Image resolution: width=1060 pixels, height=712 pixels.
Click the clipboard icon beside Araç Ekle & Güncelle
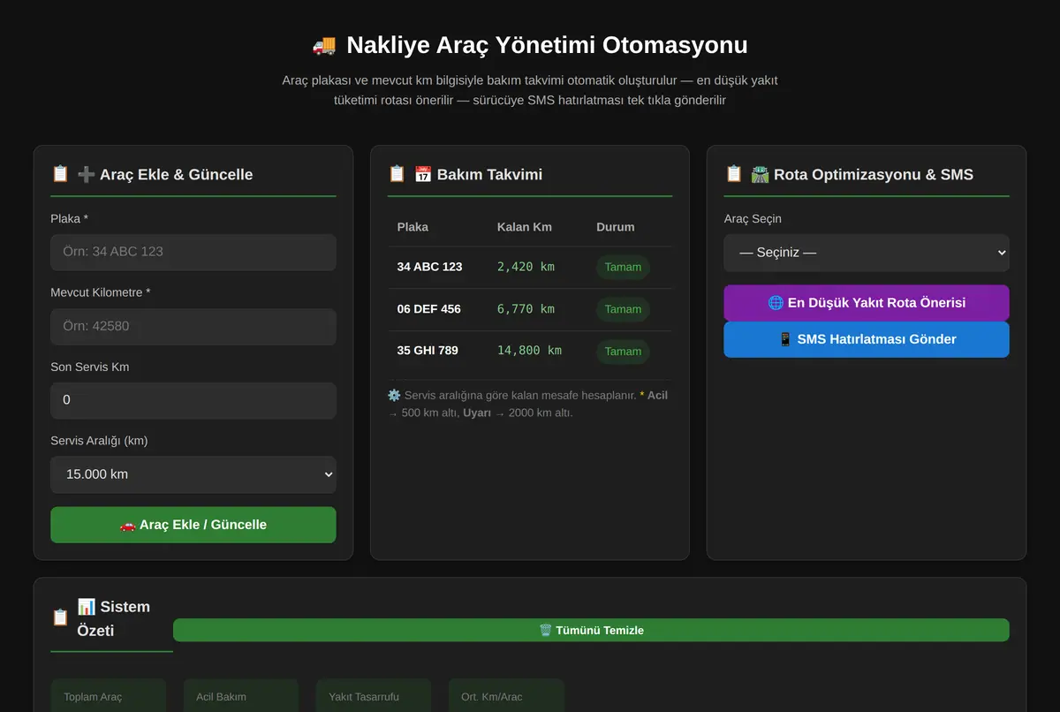pyautogui.click(x=60, y=174)
